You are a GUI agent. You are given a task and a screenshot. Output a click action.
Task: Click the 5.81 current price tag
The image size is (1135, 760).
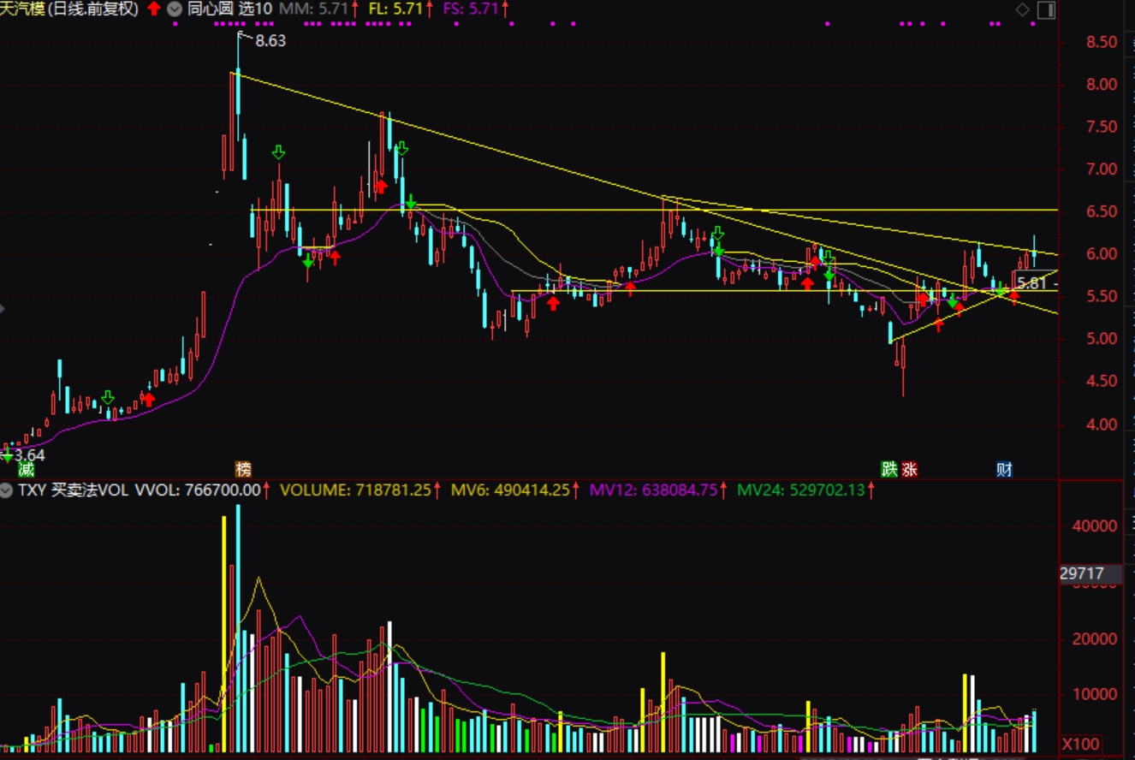[1031, 283]
